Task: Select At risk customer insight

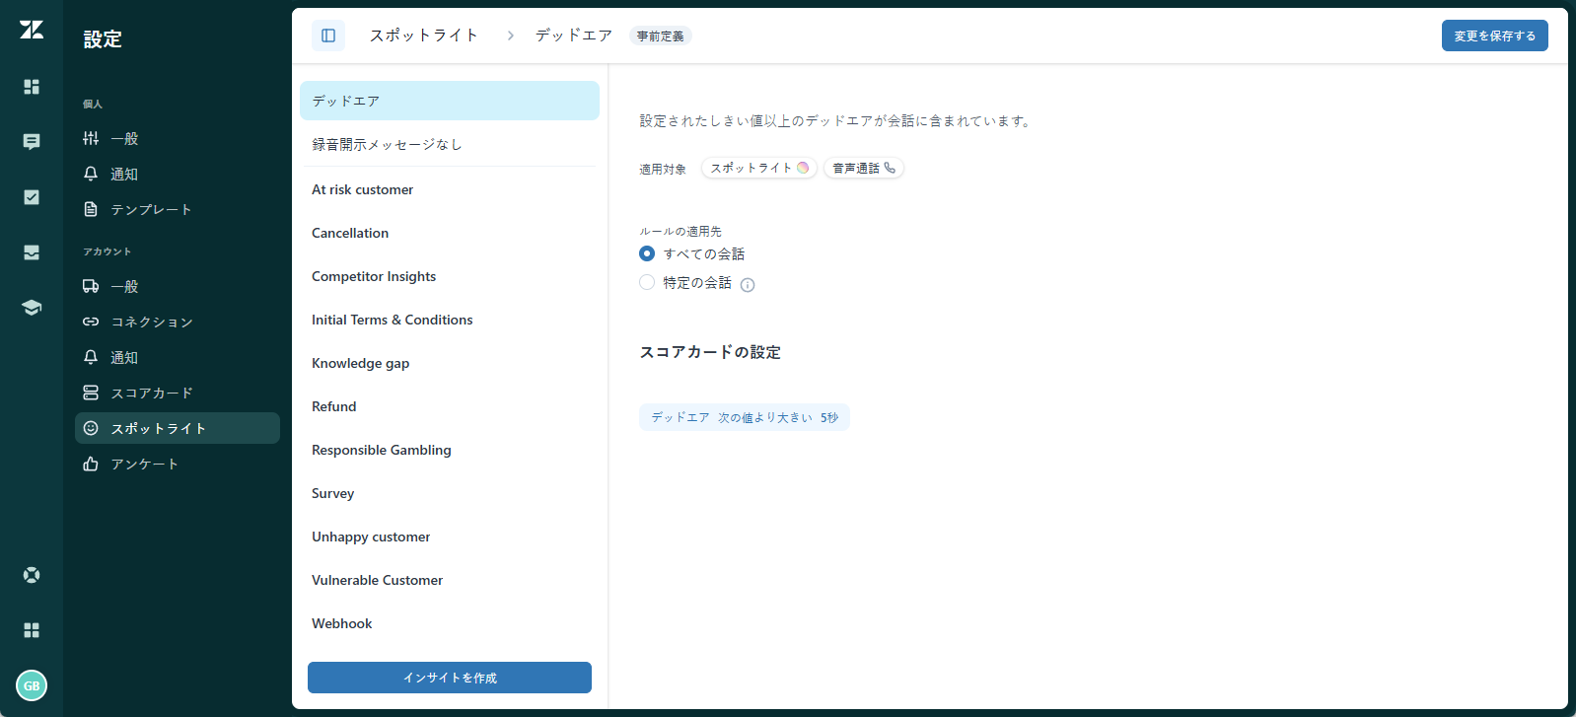Action: click(450, 189)
